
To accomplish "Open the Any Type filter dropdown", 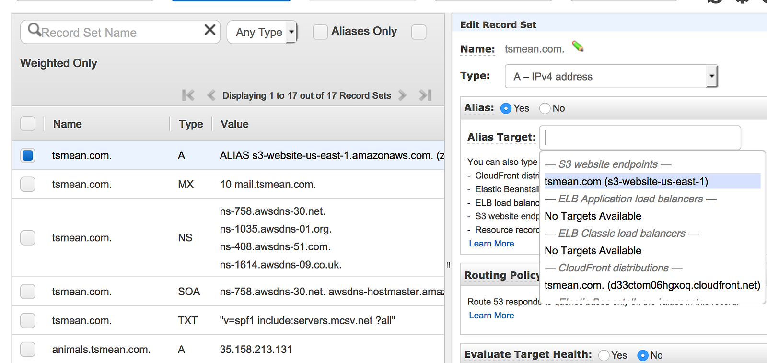I will click(262, 32).
